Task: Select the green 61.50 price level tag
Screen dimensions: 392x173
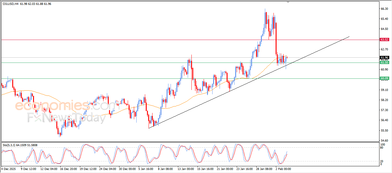Action: point(384,63)
